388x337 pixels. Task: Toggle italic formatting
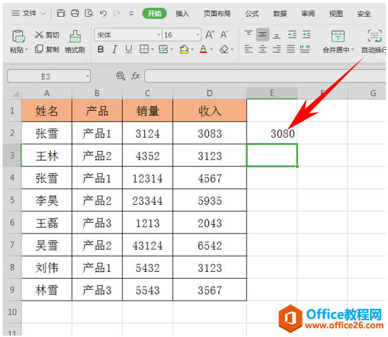(114, 49)
